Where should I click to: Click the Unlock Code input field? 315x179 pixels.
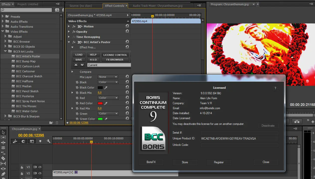(x=239, y=145)
